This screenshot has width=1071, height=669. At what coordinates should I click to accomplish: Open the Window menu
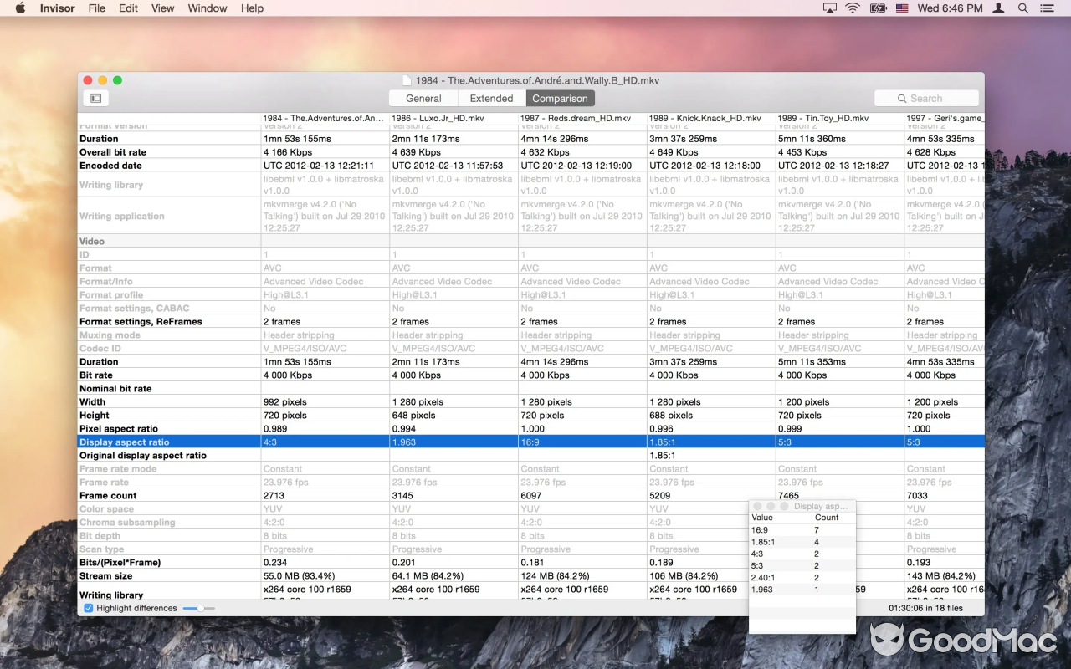point(208,8)
